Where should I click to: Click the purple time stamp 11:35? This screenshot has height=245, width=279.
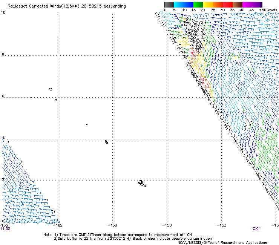(5, 229)
